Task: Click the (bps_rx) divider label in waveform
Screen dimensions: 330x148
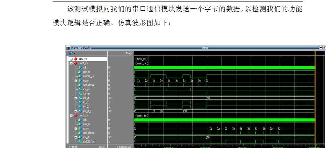Action: 141,59
